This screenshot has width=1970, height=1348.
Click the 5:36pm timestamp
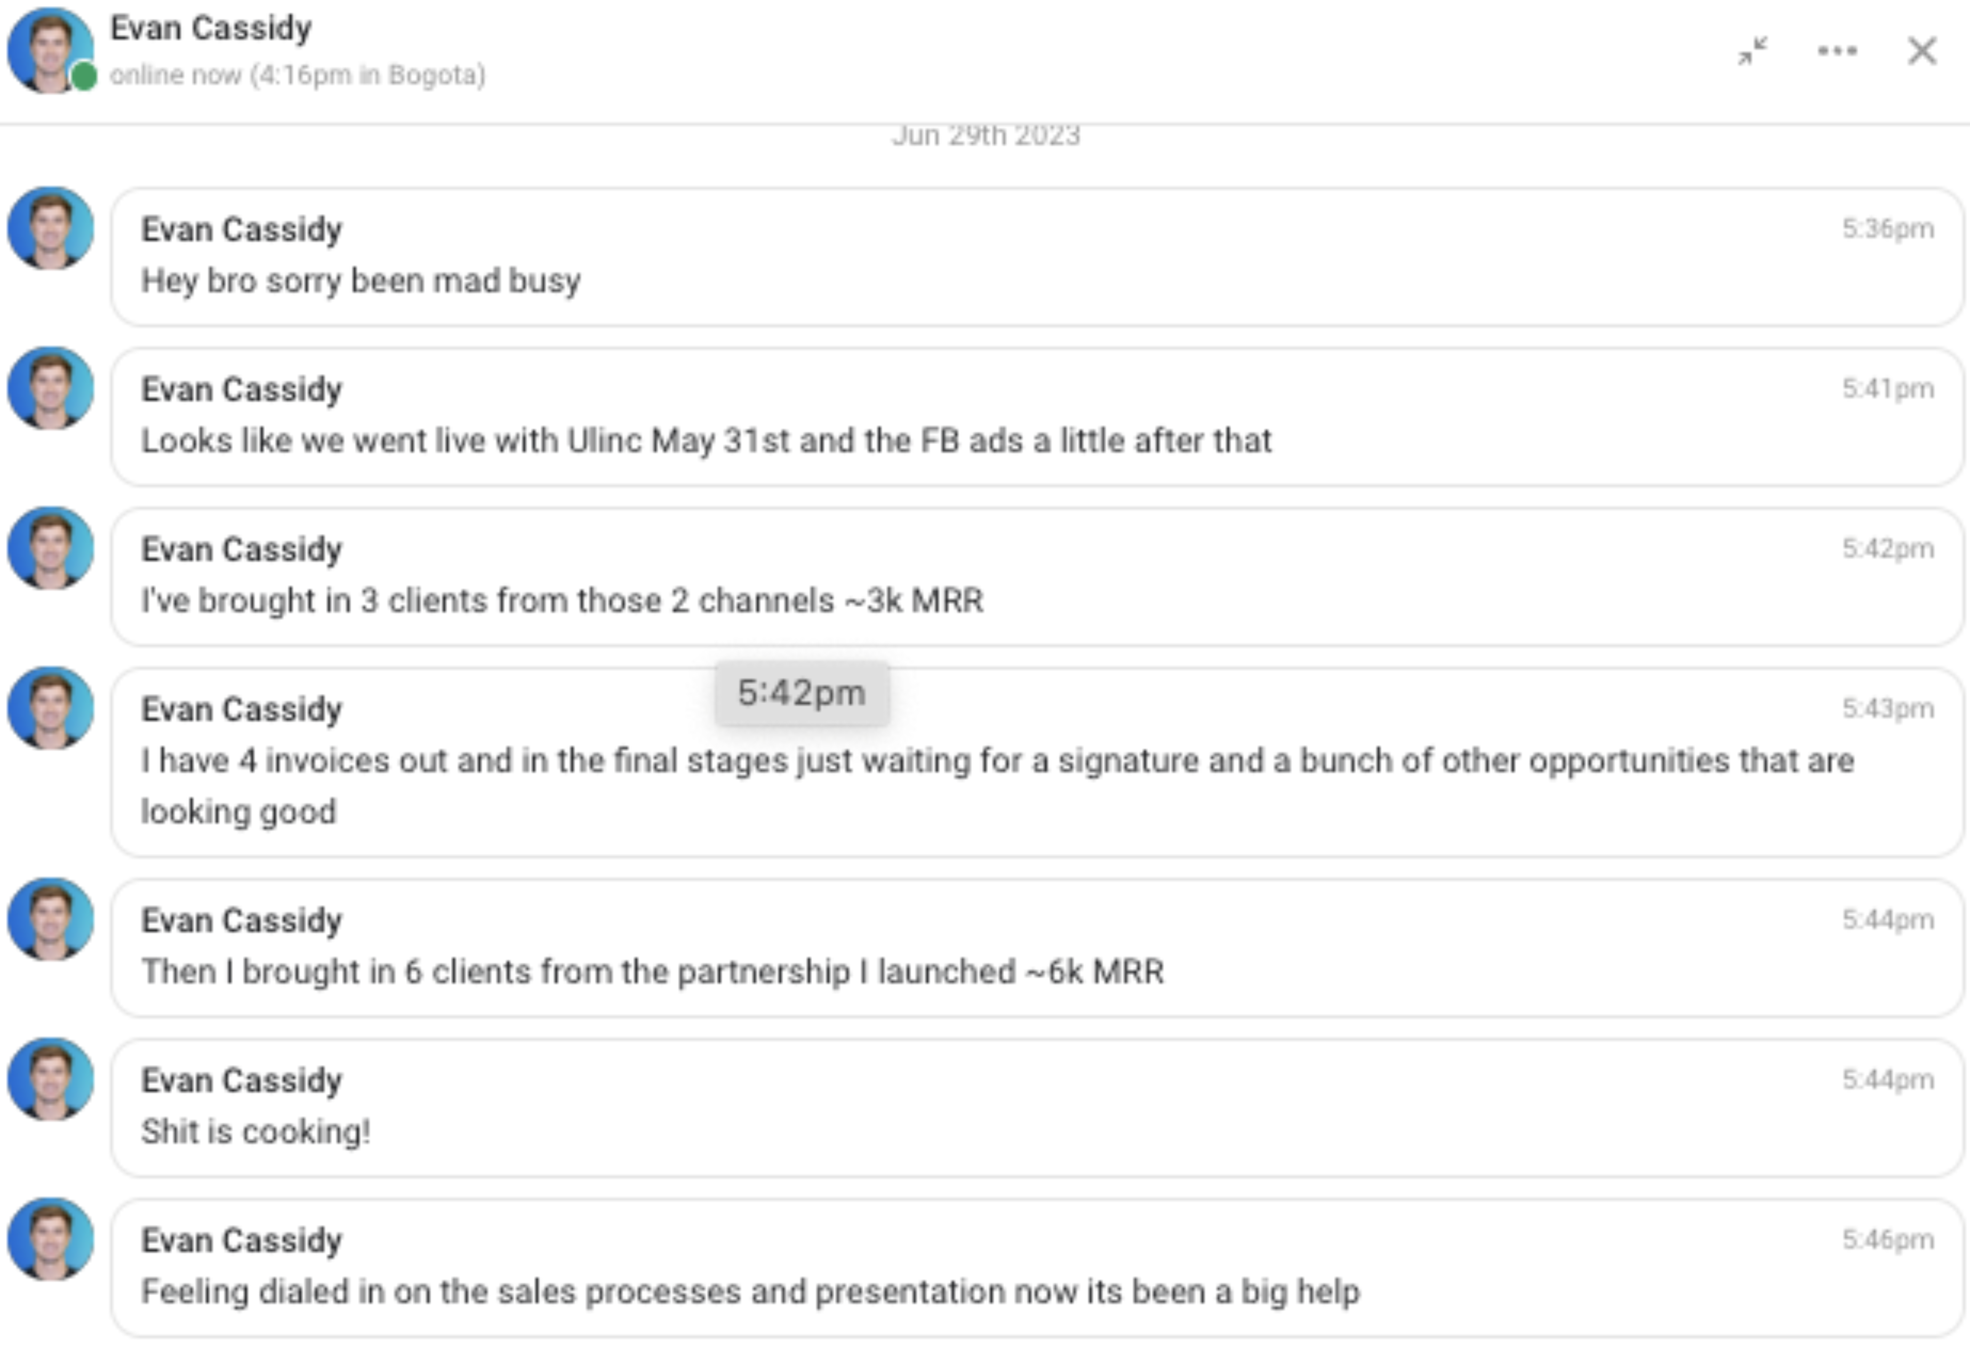[x=1888, y=229]
